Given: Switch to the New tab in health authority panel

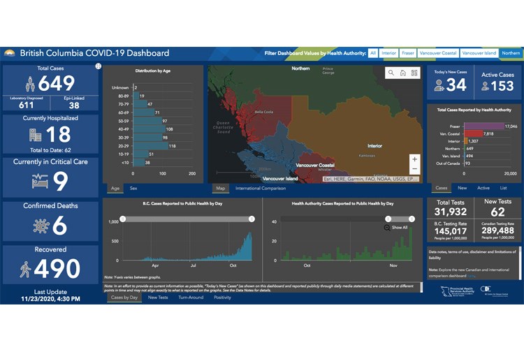Looking at the screenshot, I should (x=463, y=188).
